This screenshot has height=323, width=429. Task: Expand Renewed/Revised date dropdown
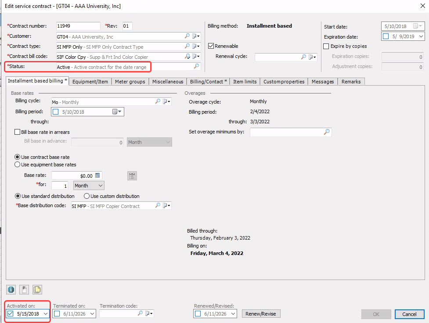(x=233, y=314)
